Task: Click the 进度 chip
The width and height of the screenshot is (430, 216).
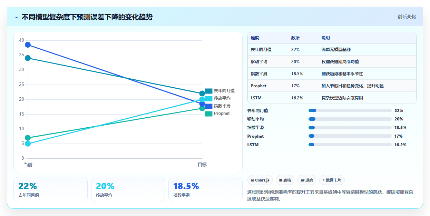Action: (306, 180)
